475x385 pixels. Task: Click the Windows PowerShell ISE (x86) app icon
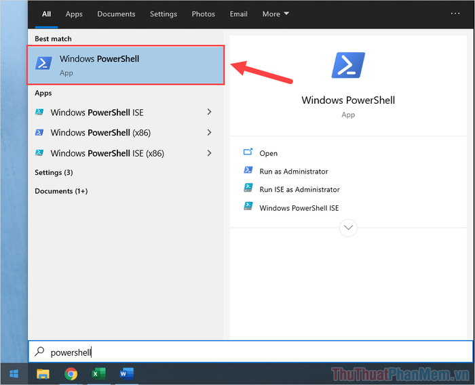coord(39,153)
